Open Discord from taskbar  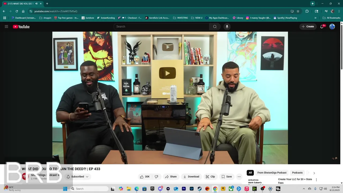(160, 189)
